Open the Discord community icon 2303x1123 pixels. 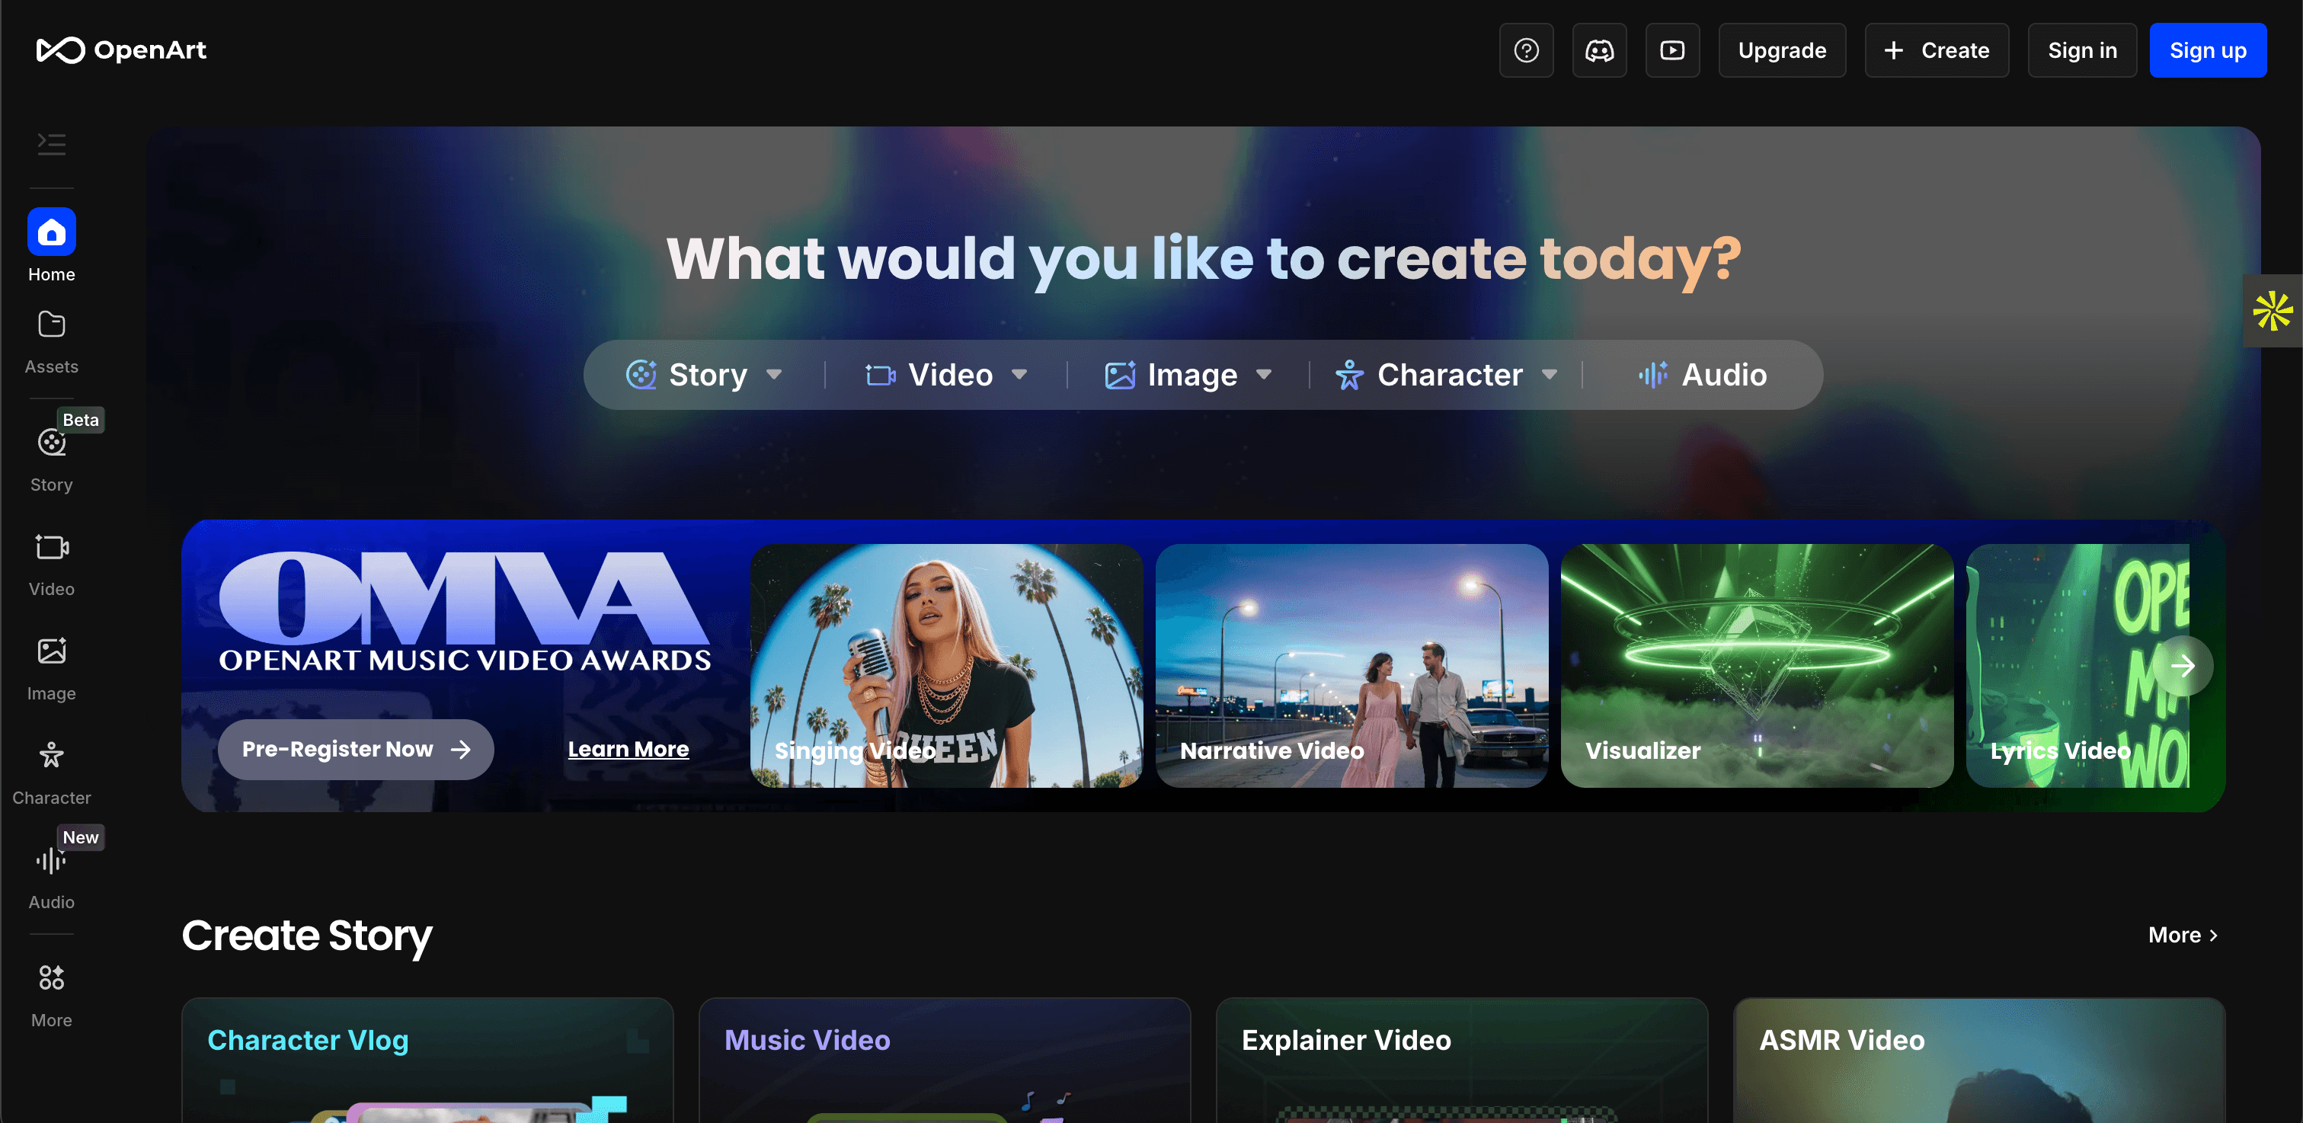pyautogui.click(x=1599, y=50)
